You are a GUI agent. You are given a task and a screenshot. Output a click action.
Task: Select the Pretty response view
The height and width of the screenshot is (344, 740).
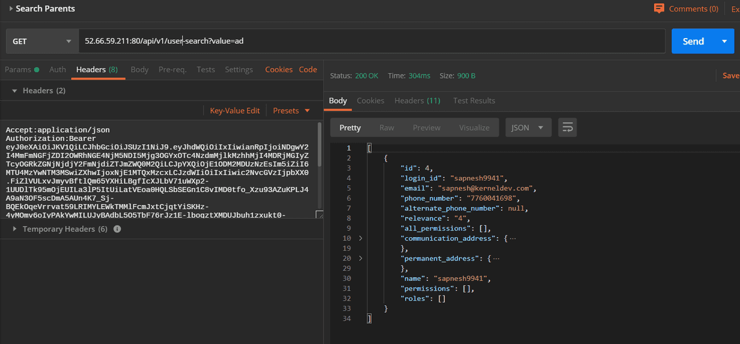[350, 127]
